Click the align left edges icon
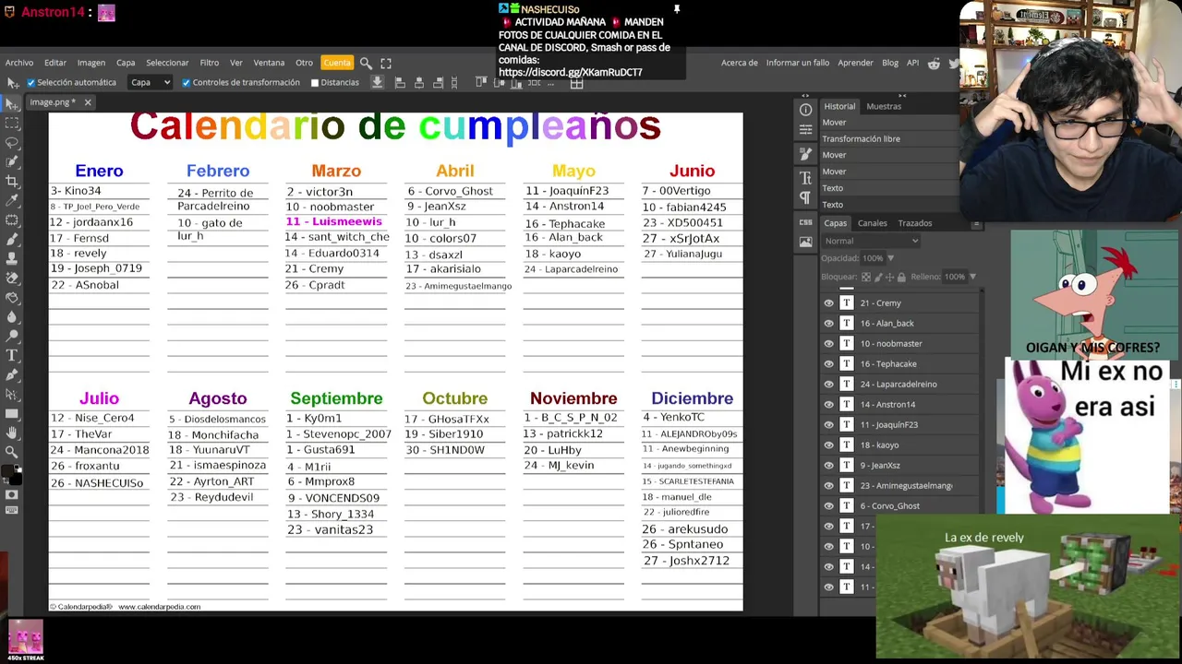Screen dimensions: 1182x664 pos(400,83)
